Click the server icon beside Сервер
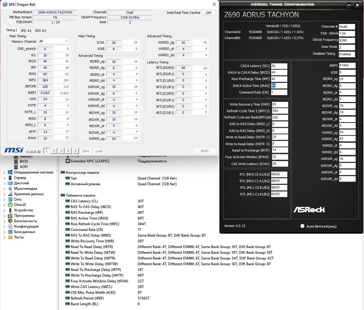This screenshot has width=364, height=310. pyautogui.click(x=10, y=178)
